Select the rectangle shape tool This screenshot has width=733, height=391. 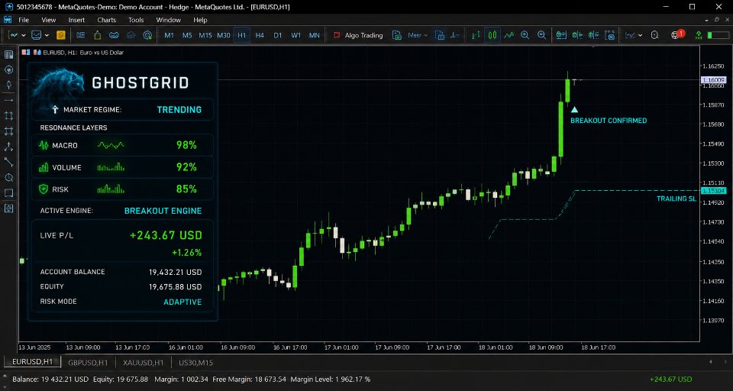point(8,192)
